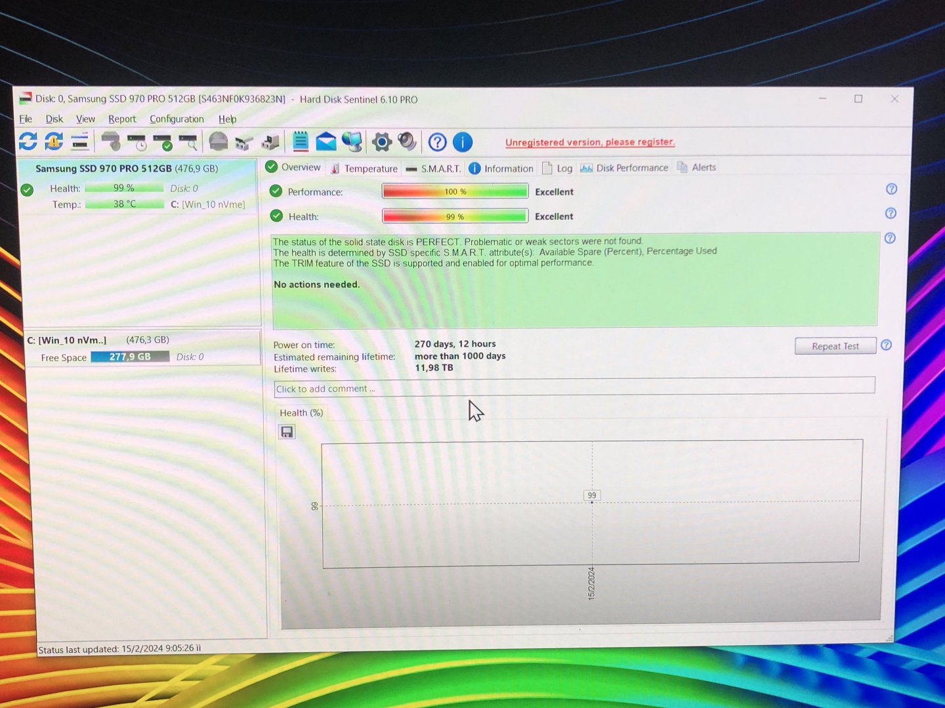Click the drive with magnifier toolbar icon
Image resolution: width=945 pixels, height=708 pixels.
(188, 142)
